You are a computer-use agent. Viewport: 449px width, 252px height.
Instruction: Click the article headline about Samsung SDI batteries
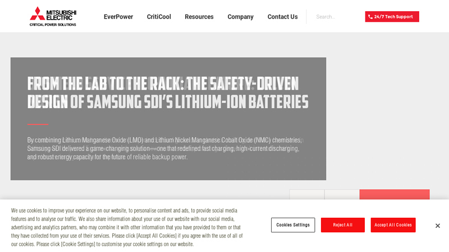coord(168,92)
